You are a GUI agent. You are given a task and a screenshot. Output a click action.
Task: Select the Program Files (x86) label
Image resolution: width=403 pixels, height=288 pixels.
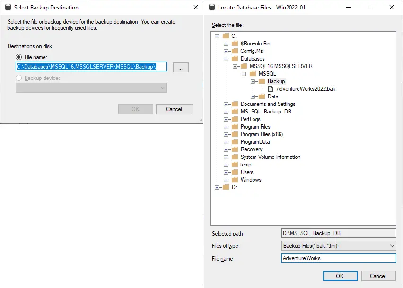[262, 134]
